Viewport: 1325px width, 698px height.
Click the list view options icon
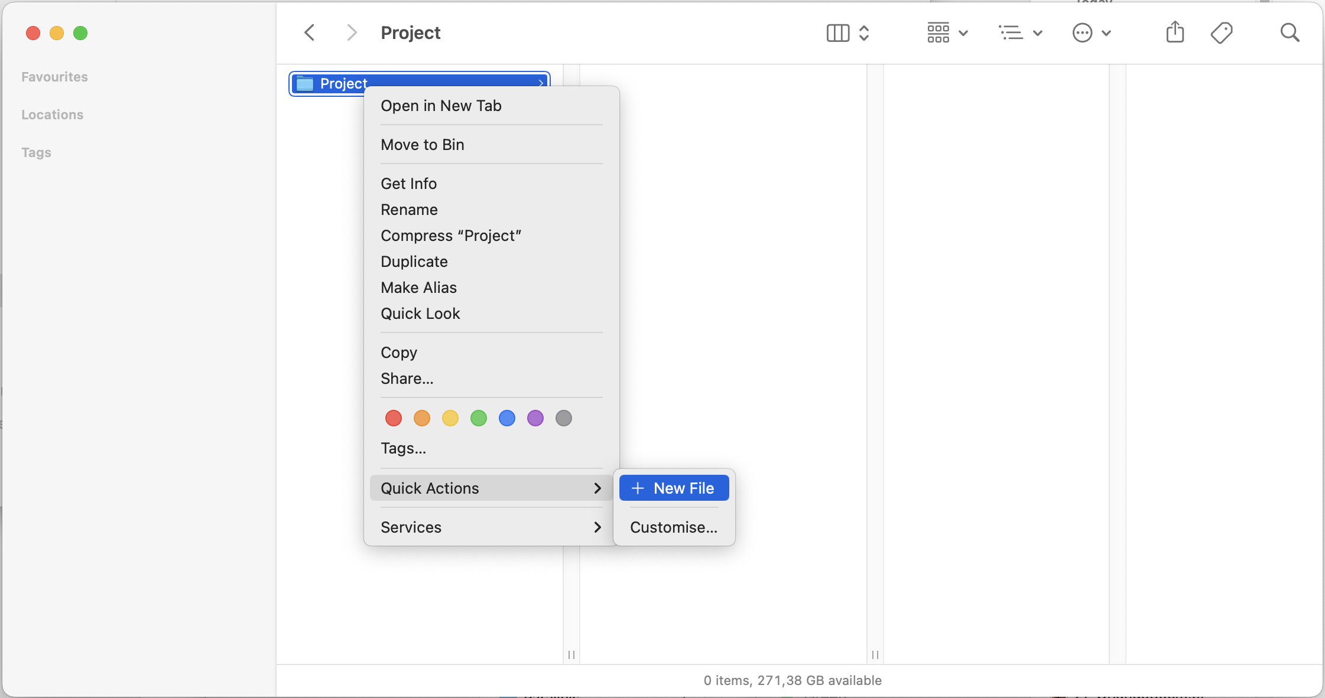[x=1021, y=33]
